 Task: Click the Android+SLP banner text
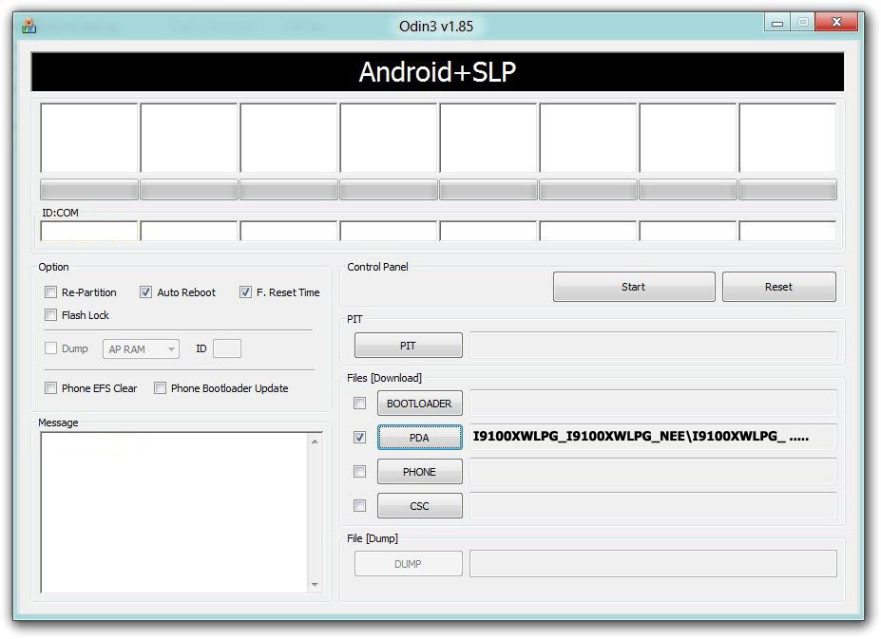[437, 72]
